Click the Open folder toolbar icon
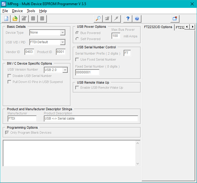Screen dimensions: 197x183 pos(15,19)
